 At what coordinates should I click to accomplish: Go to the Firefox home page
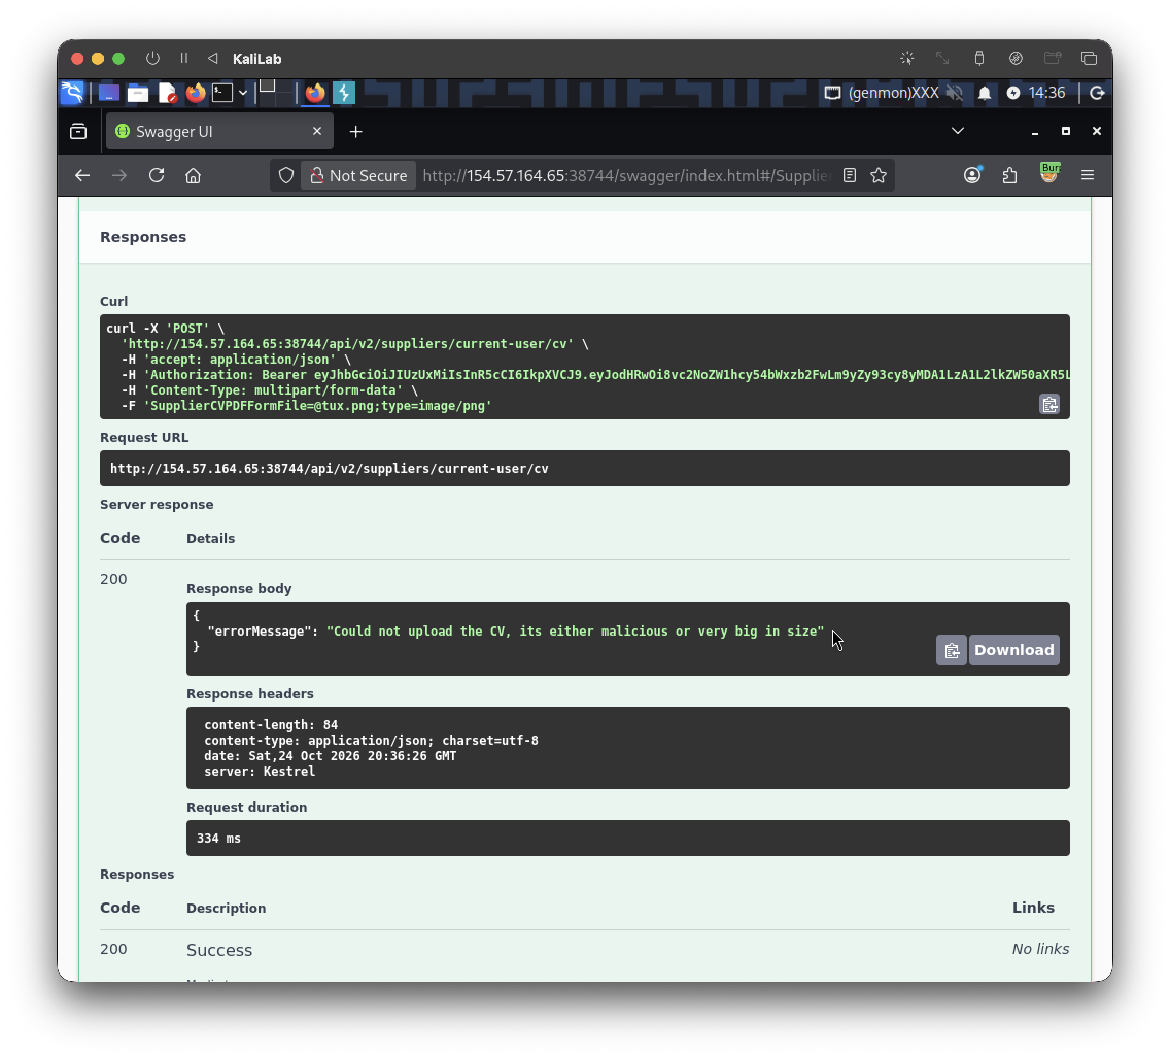pyautogui.click(x=193, y=175)
